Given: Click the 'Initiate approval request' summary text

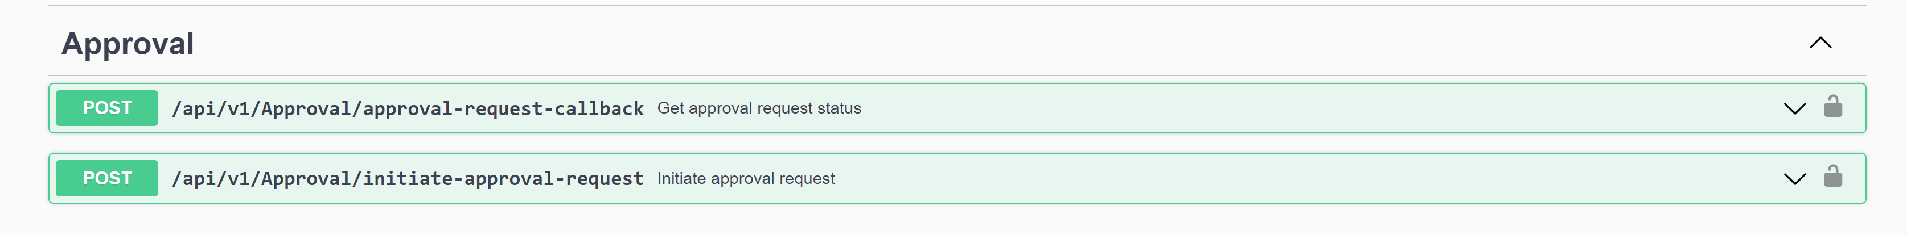Looking at the screenshot, I should pos(746,178).
